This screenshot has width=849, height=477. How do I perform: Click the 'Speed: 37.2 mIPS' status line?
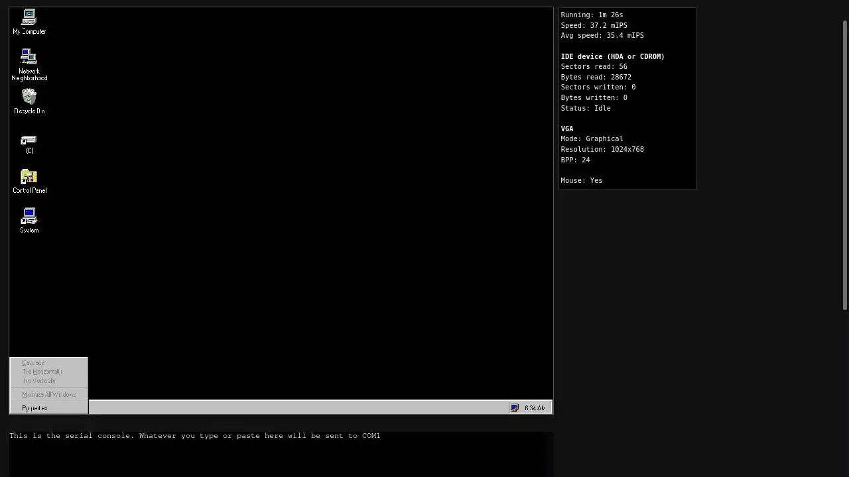click(x=594, y=25)
